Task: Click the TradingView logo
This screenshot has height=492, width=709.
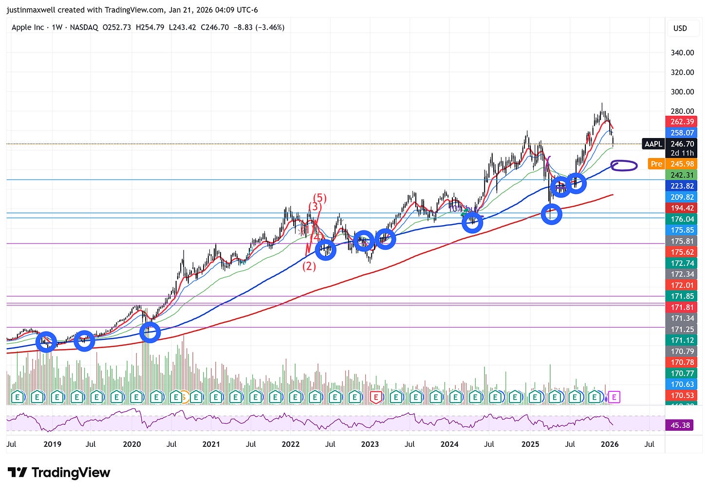Action: pyautogui.click(x=59, y=473)
